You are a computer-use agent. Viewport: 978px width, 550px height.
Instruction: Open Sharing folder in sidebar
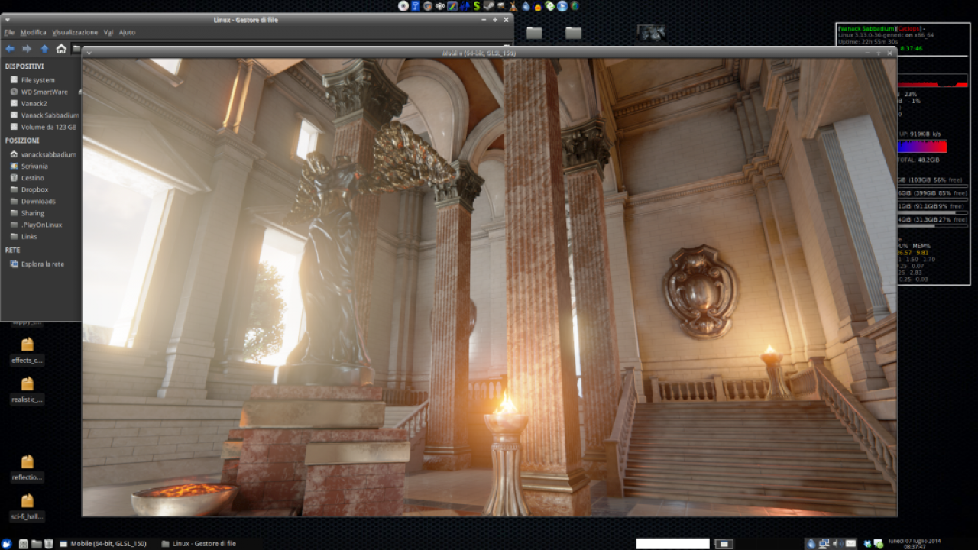click(x=33, y=213)
